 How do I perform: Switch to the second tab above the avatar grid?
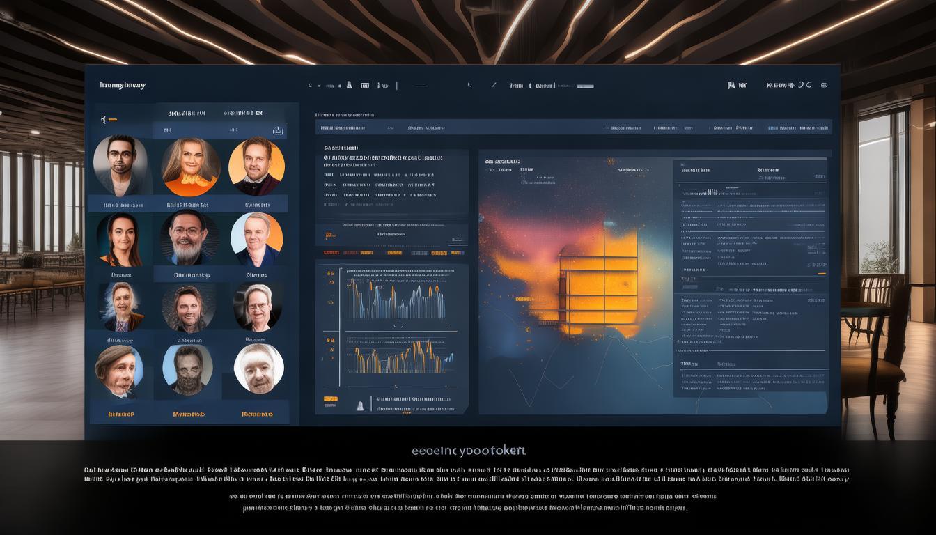(x=242, y=113)
